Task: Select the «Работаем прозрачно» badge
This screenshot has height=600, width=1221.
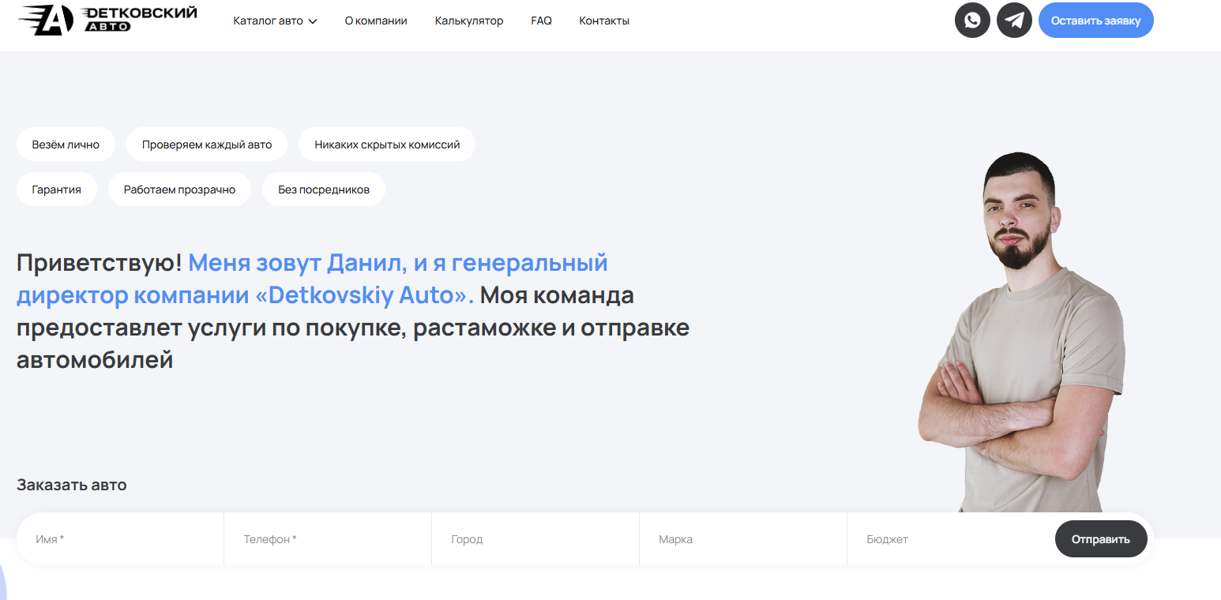Action: (179, 189)
